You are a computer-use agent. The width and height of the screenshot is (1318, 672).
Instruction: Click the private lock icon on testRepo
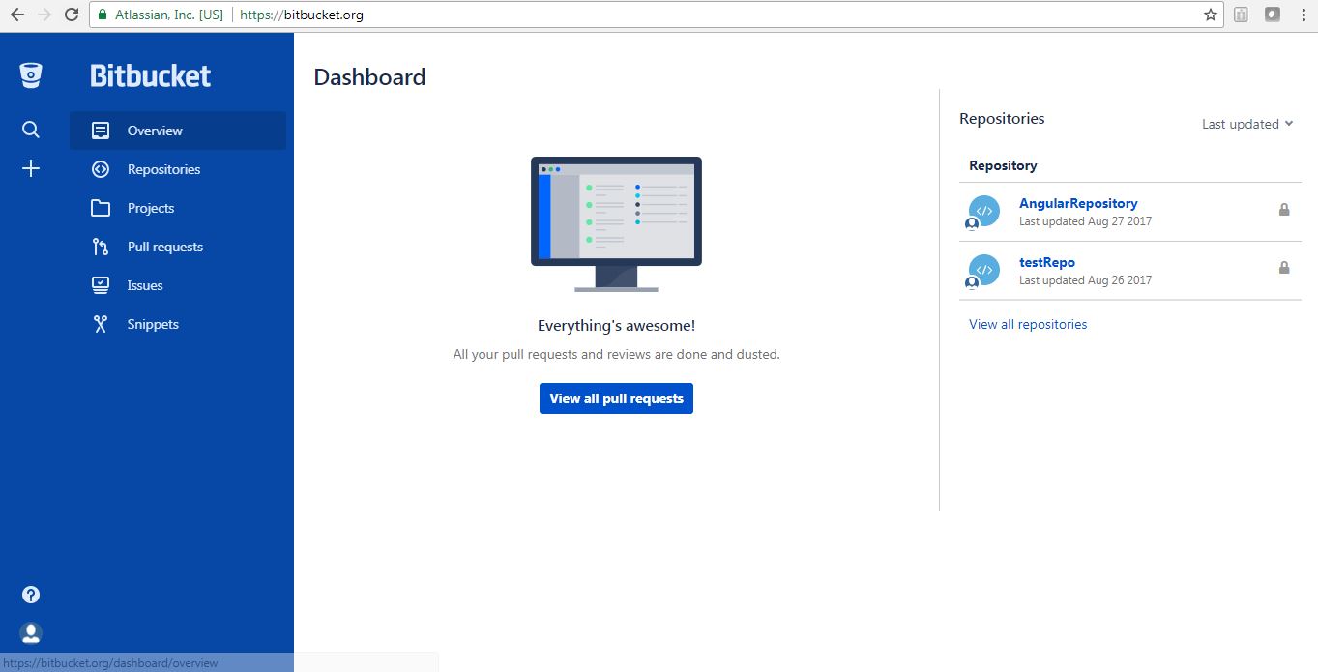click(1284, 267)
